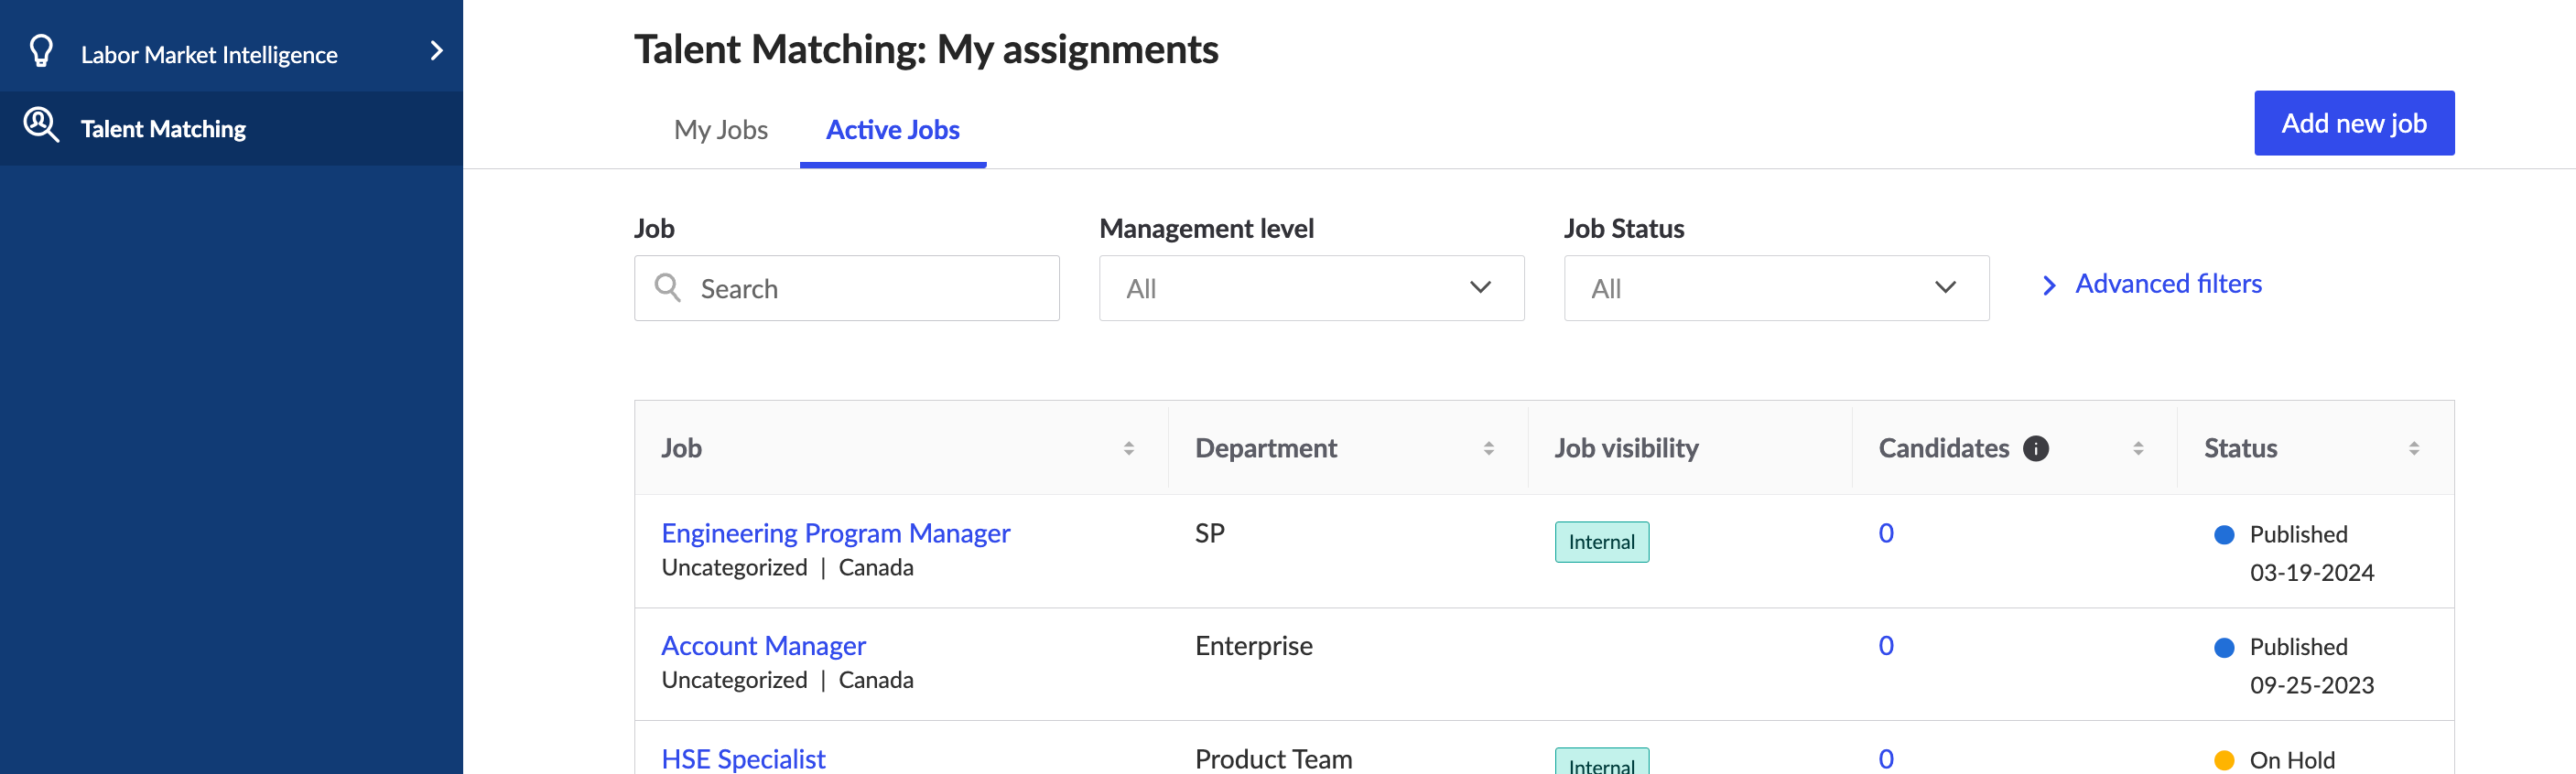2576x774 pixels.
Task: Click the Add new job button
Action: [x=2353, y=123]
